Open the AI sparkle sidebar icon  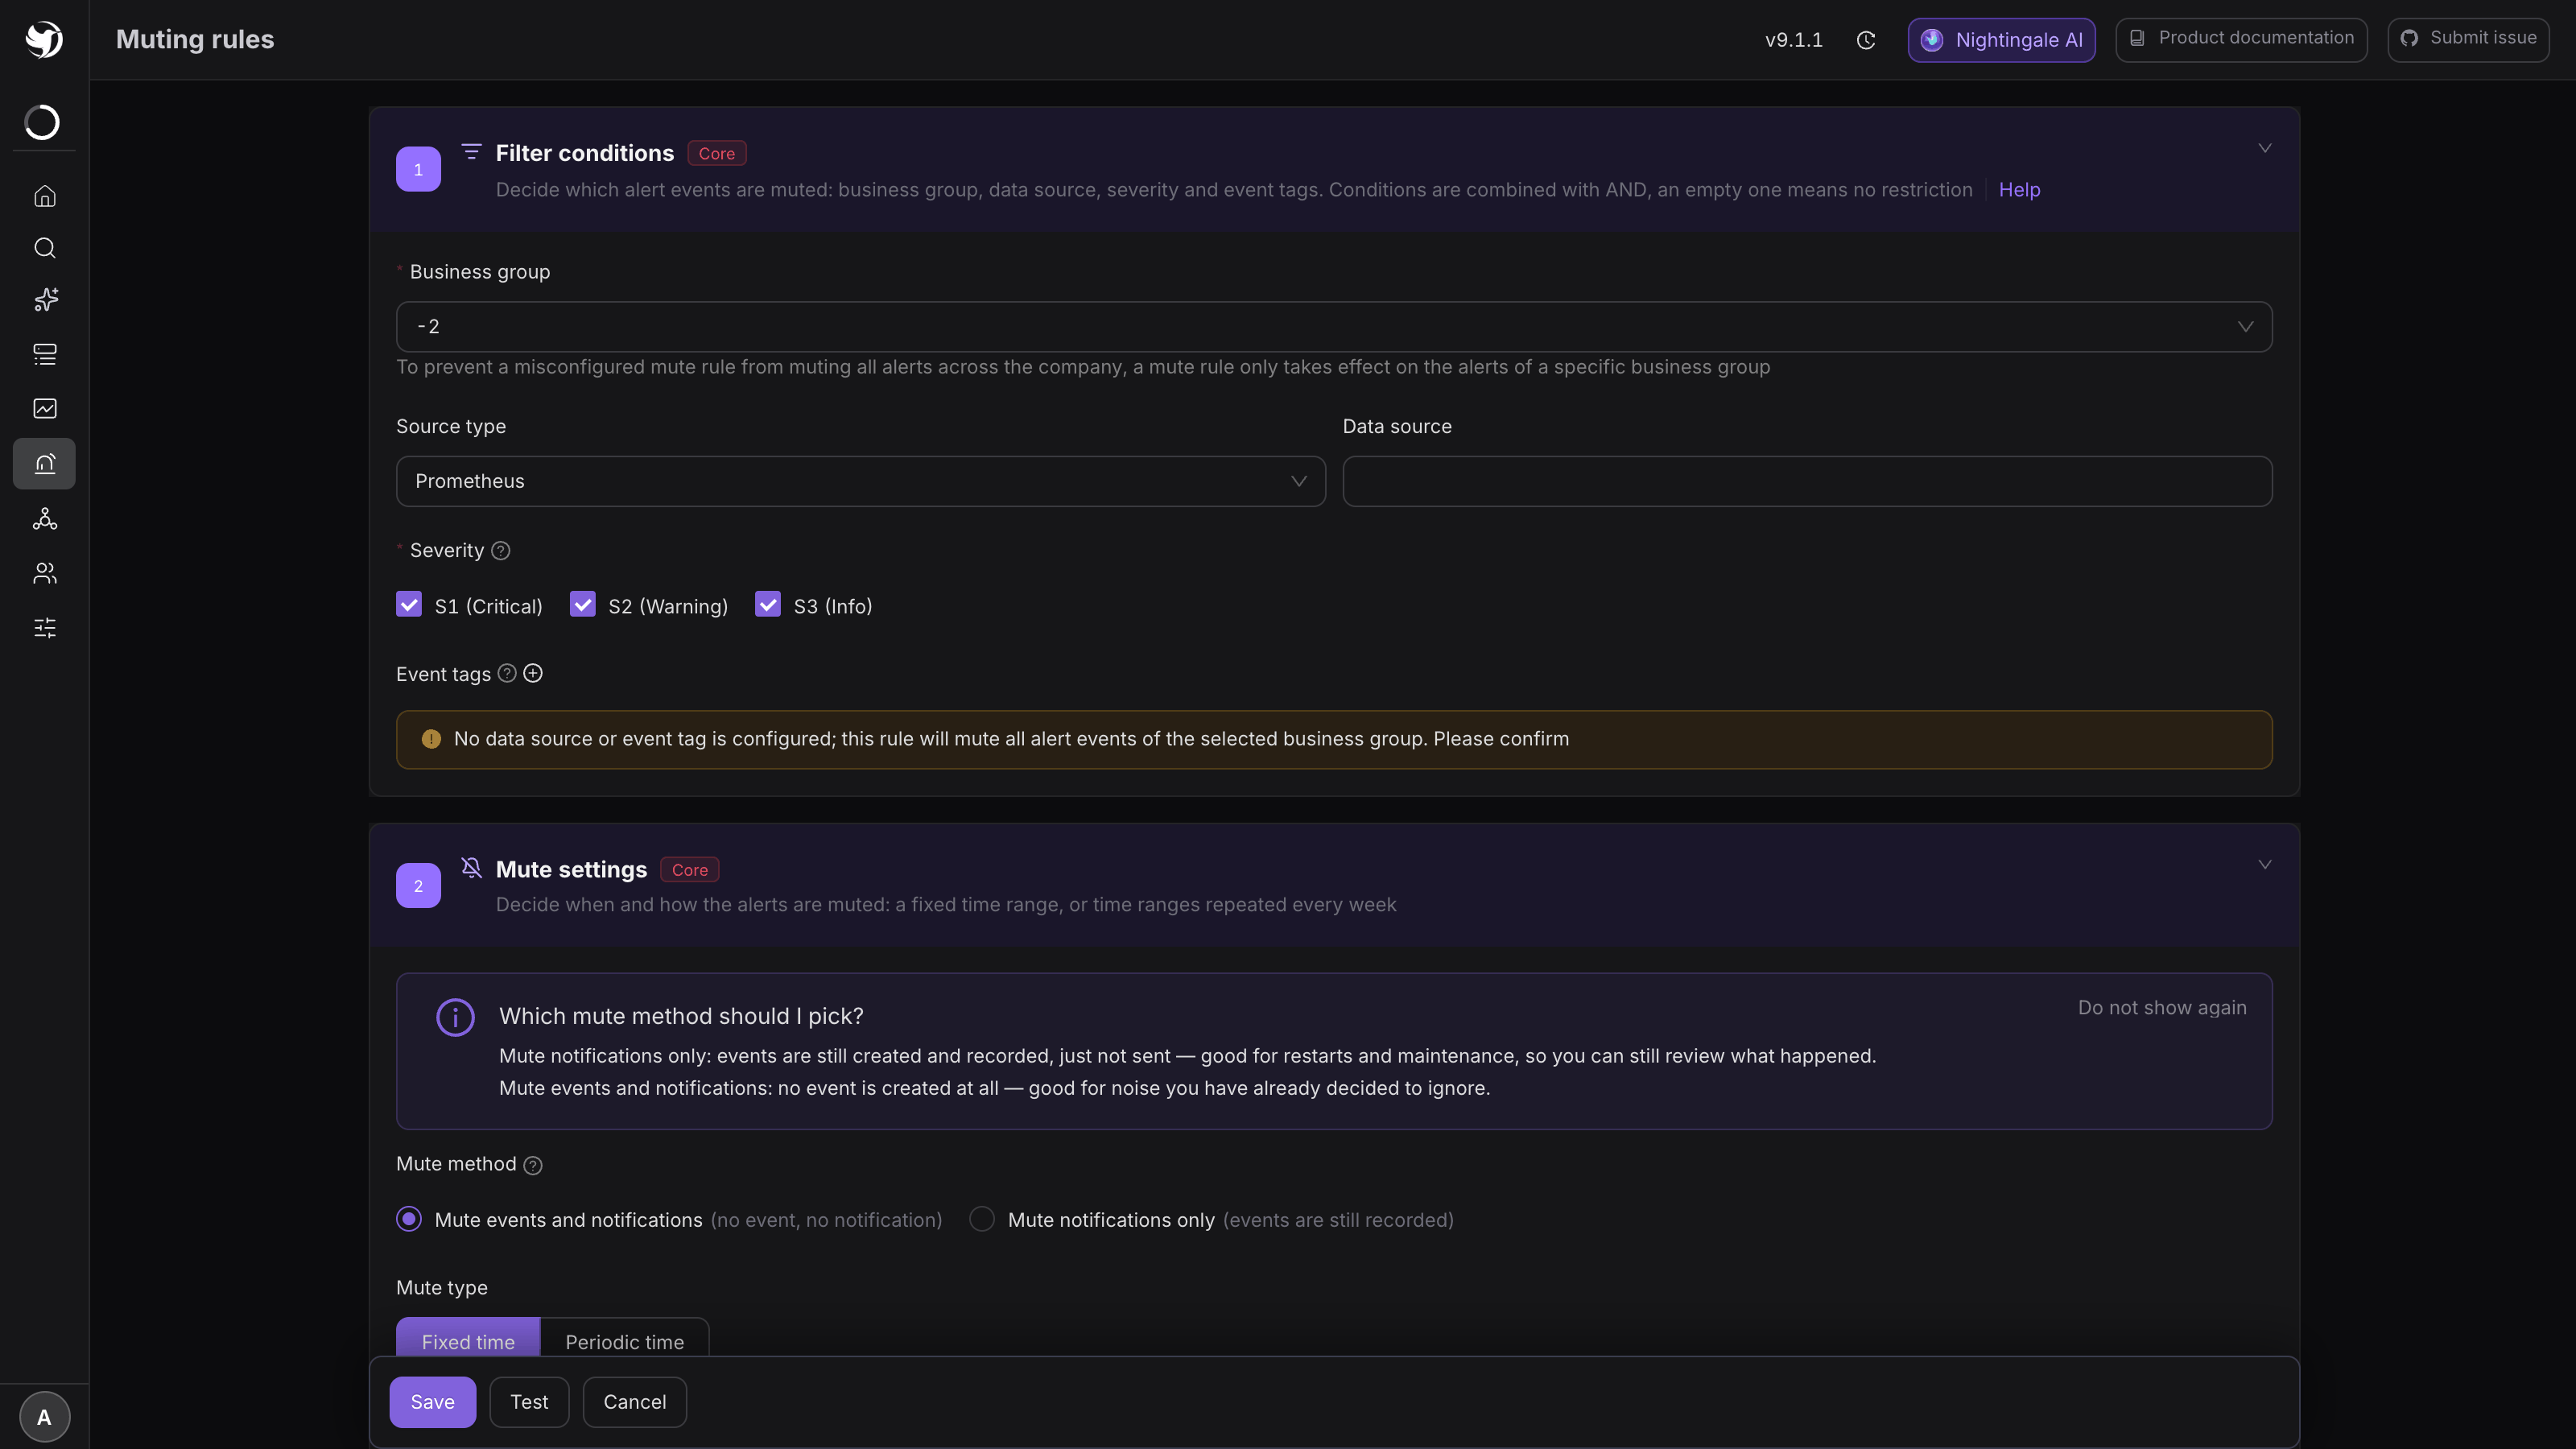(x=45, y=300)
